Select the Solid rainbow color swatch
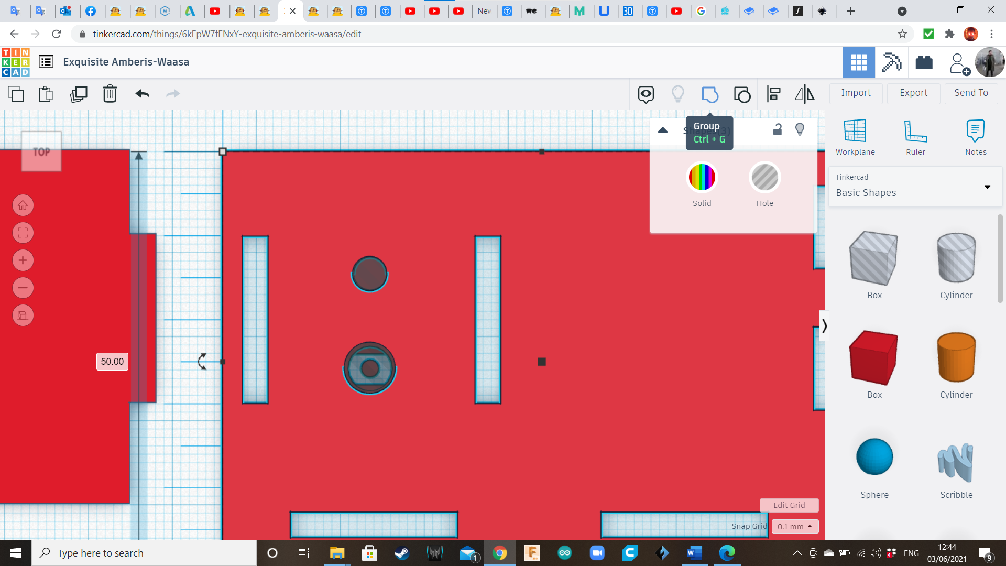1006x566 pixels. [x=702, y=178]
